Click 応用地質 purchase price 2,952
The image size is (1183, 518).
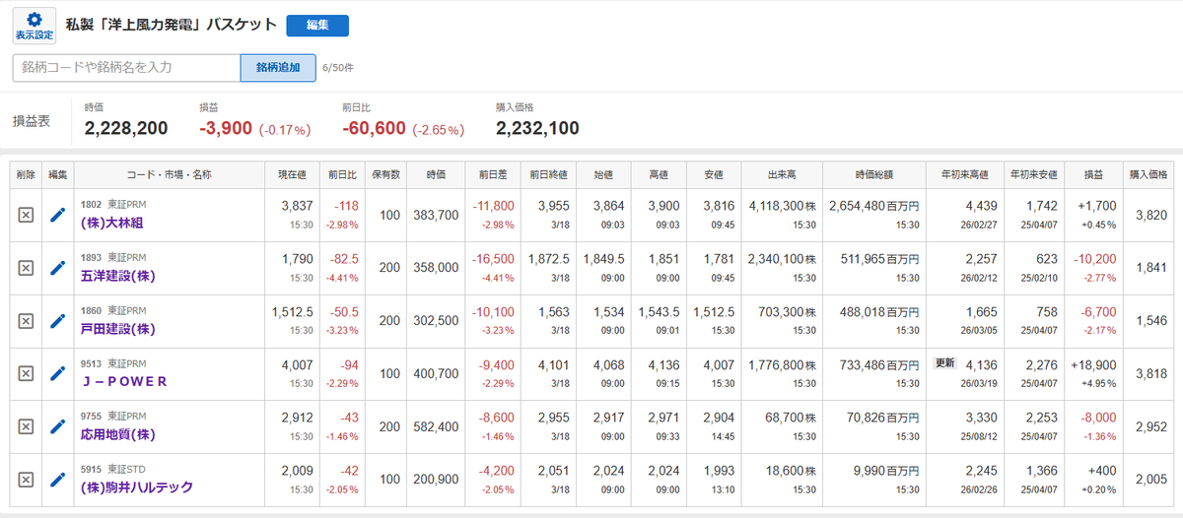[1151, 427]
